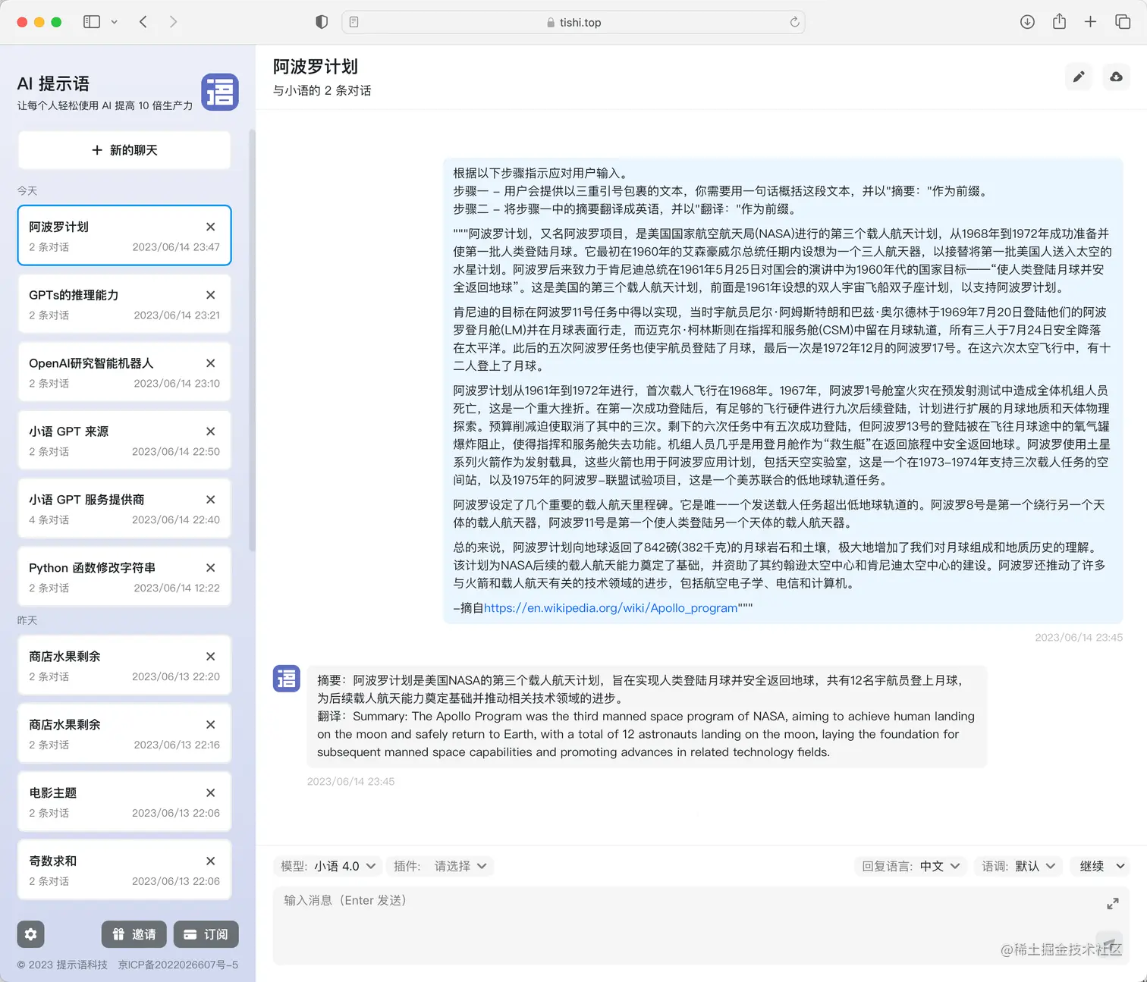Remove the 小语 GPT 服务提供商 chat

(x=211, y=500)
